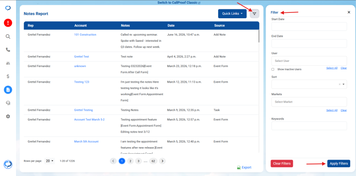This screenshot has height=176, width=356.
Task: Open the 101 Construction account link
Action: coord(85,35)
